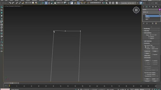
Task: Open the Modifier List dropdown
Action: click(151, 12)
